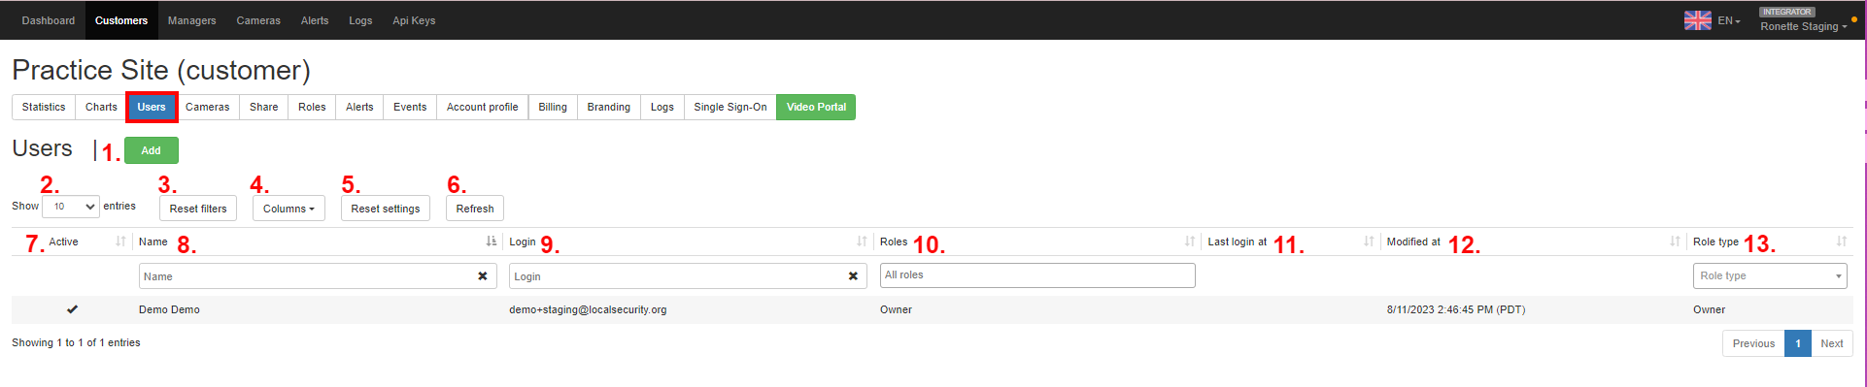Open the Columns dropdown
1867x387 pixels.
coord(289,209)
